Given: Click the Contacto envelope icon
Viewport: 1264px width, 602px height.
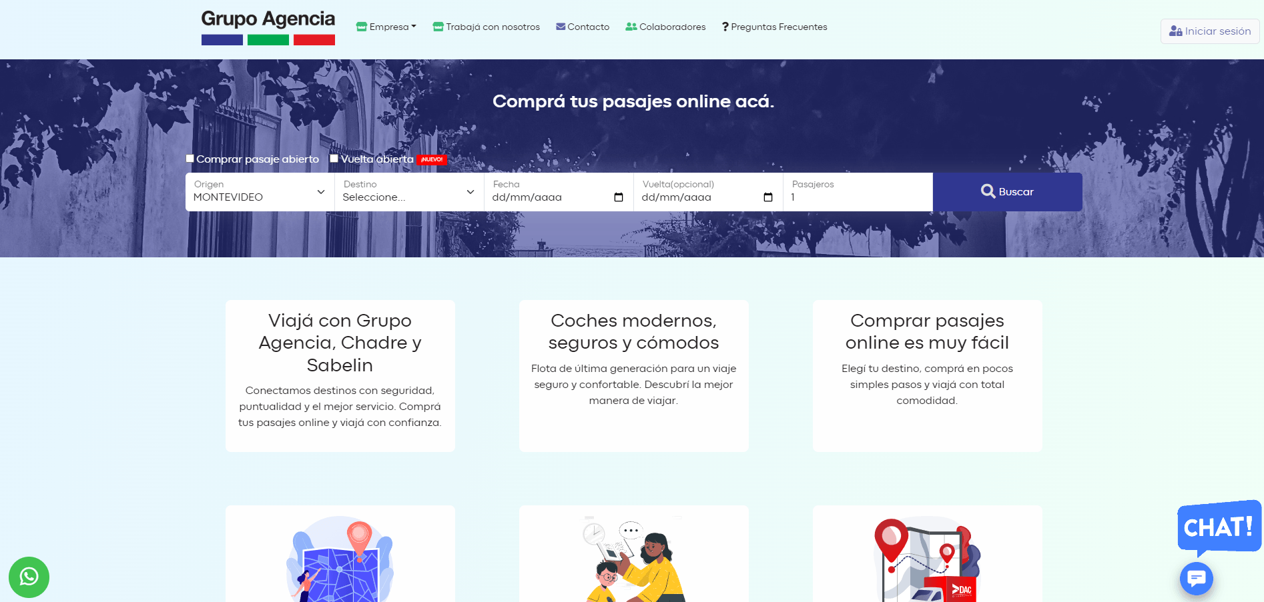Looking at the screenshot, I should [x=560, y=27].
